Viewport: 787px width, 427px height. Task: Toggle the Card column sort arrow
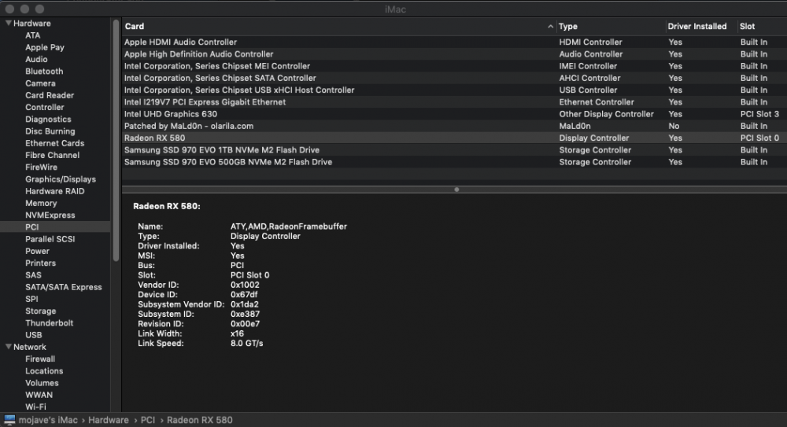[551, 27]
